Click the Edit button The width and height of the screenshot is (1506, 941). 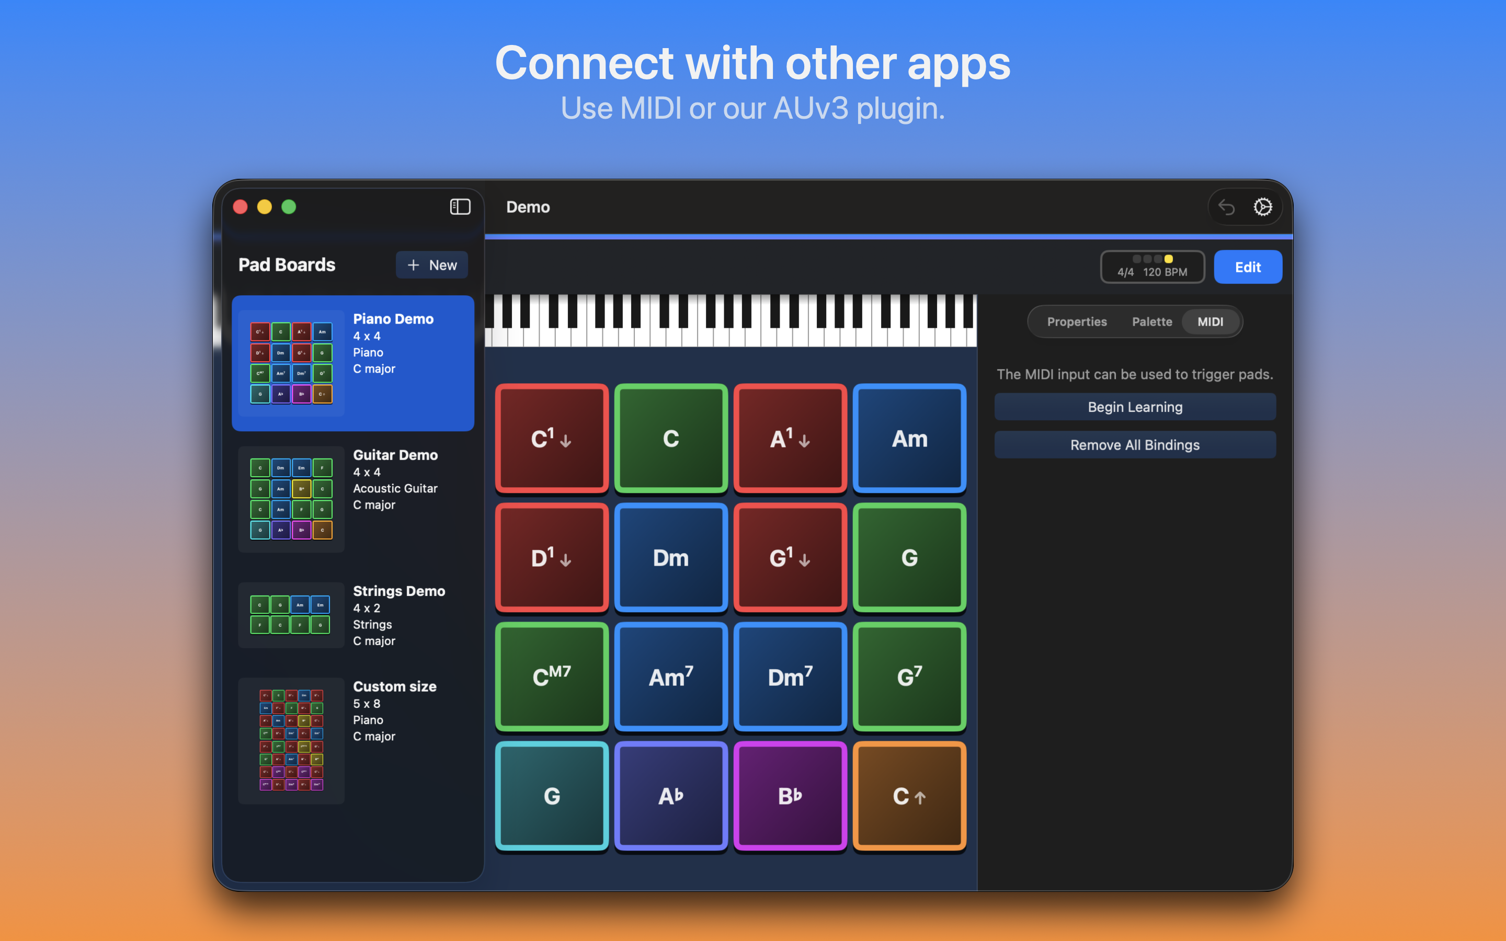click(x=1248, y=267)
